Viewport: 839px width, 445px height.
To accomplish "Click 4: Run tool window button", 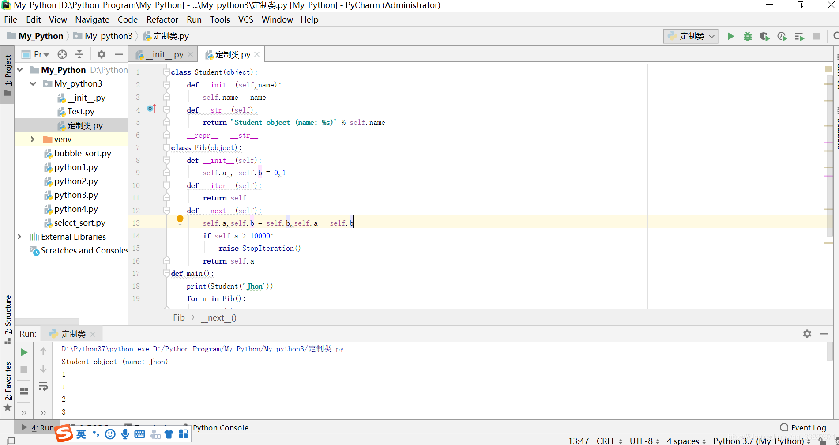I will tap(38, 428).
